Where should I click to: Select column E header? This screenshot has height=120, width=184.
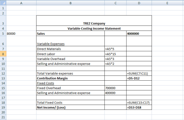(x=167, y=3)
